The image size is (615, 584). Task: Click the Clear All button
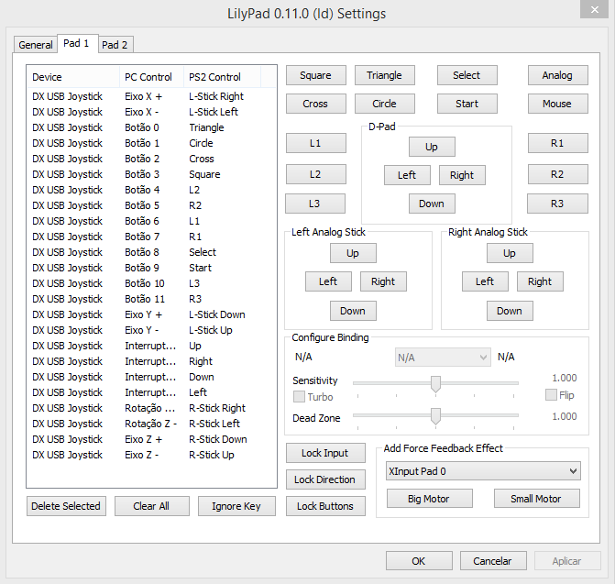point(151,506)
